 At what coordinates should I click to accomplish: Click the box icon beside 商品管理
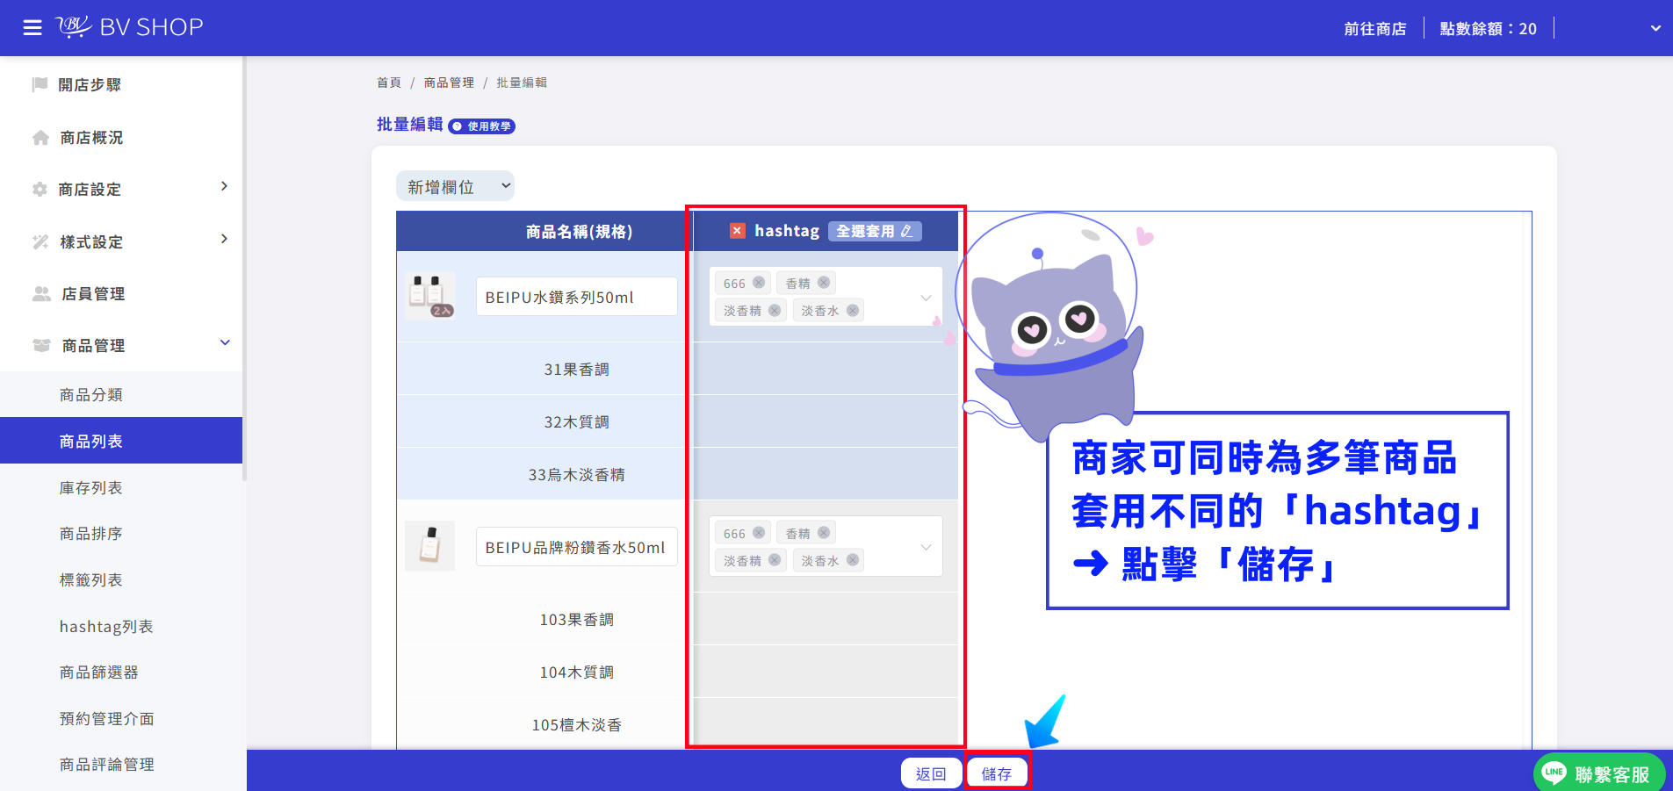(41, 346)
